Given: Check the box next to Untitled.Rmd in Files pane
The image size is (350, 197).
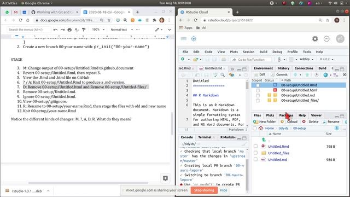Looking at the screenshot, I should point(255,146).
